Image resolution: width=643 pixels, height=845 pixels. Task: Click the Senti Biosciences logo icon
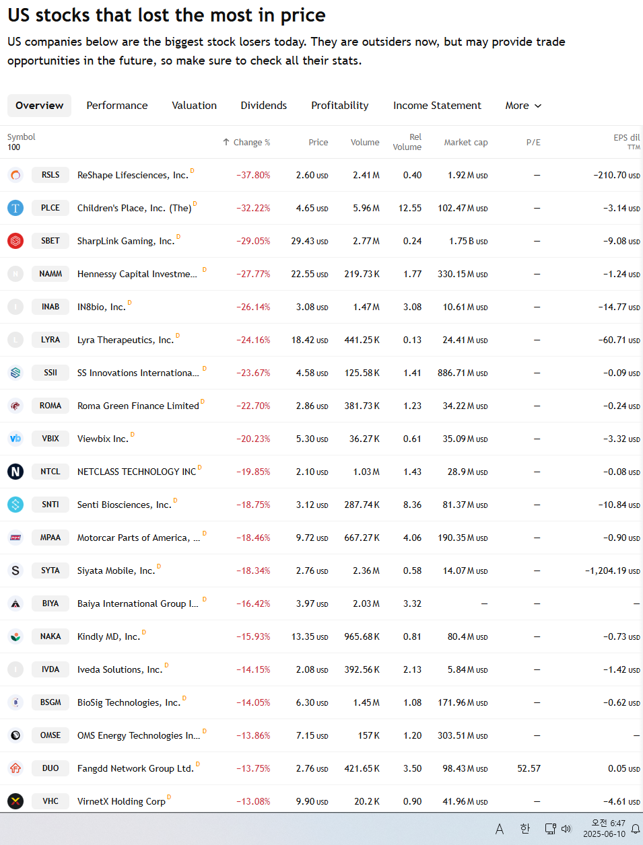pyautogui.click(x=15, y=505)
